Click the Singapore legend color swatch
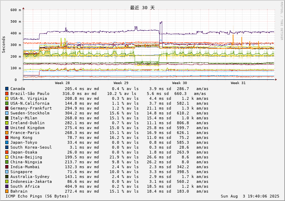The image size is (285, 201). (x=7, y=172)
